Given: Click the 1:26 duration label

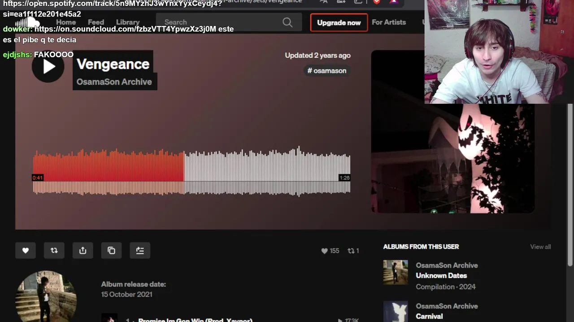Looking at the screenshot, I should [344, 178].
